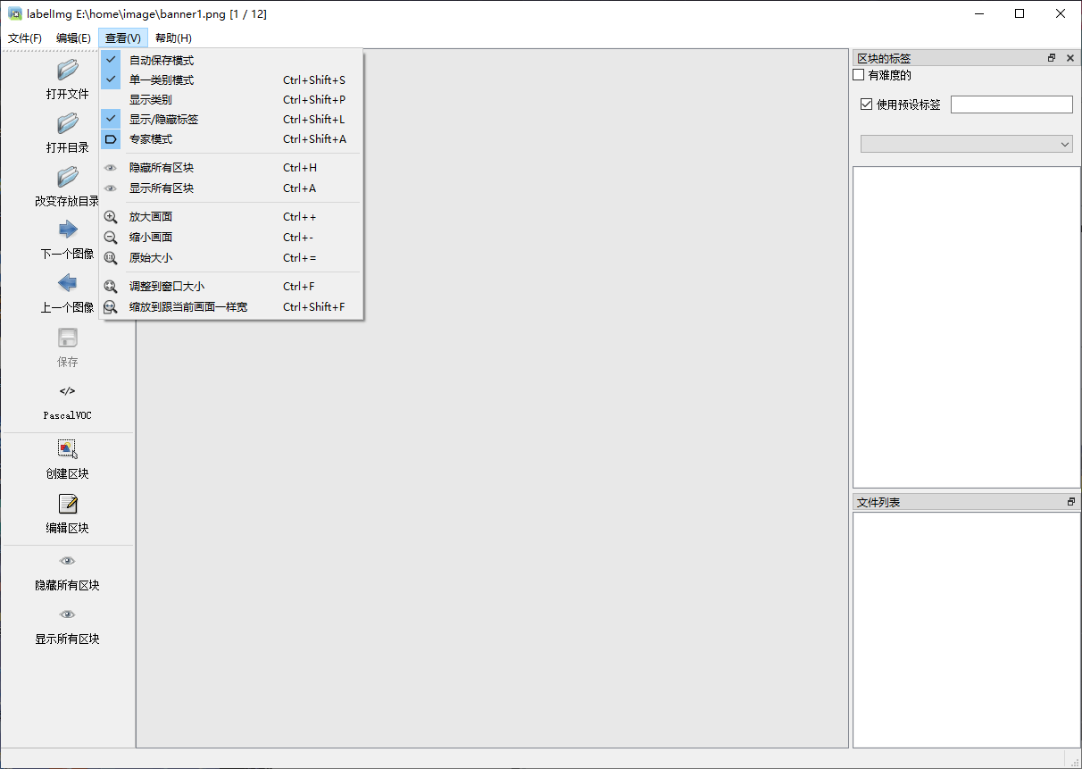Click 显示所有区块 eye icon in left toolbar
Viewport: 1082px width, 769px height.
(67, 614)
